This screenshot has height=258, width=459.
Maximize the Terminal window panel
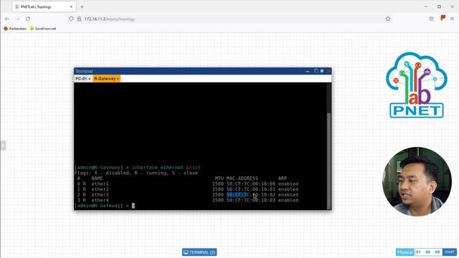316,71
